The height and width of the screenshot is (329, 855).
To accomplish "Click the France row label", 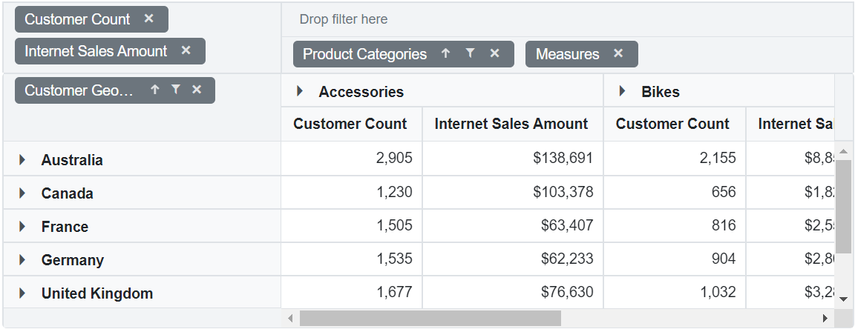I will (x=65, y=227).
